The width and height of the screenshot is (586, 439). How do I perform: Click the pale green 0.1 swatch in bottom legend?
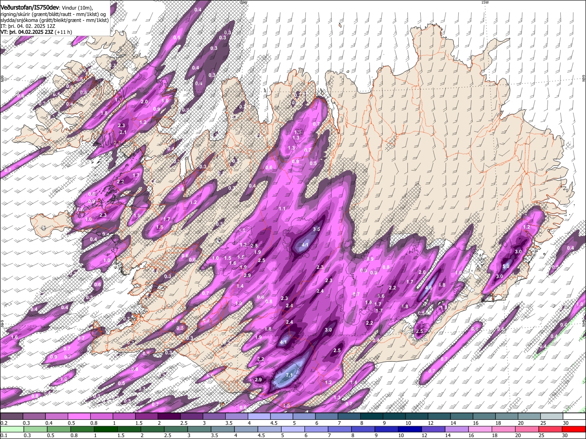coord(11,429)
